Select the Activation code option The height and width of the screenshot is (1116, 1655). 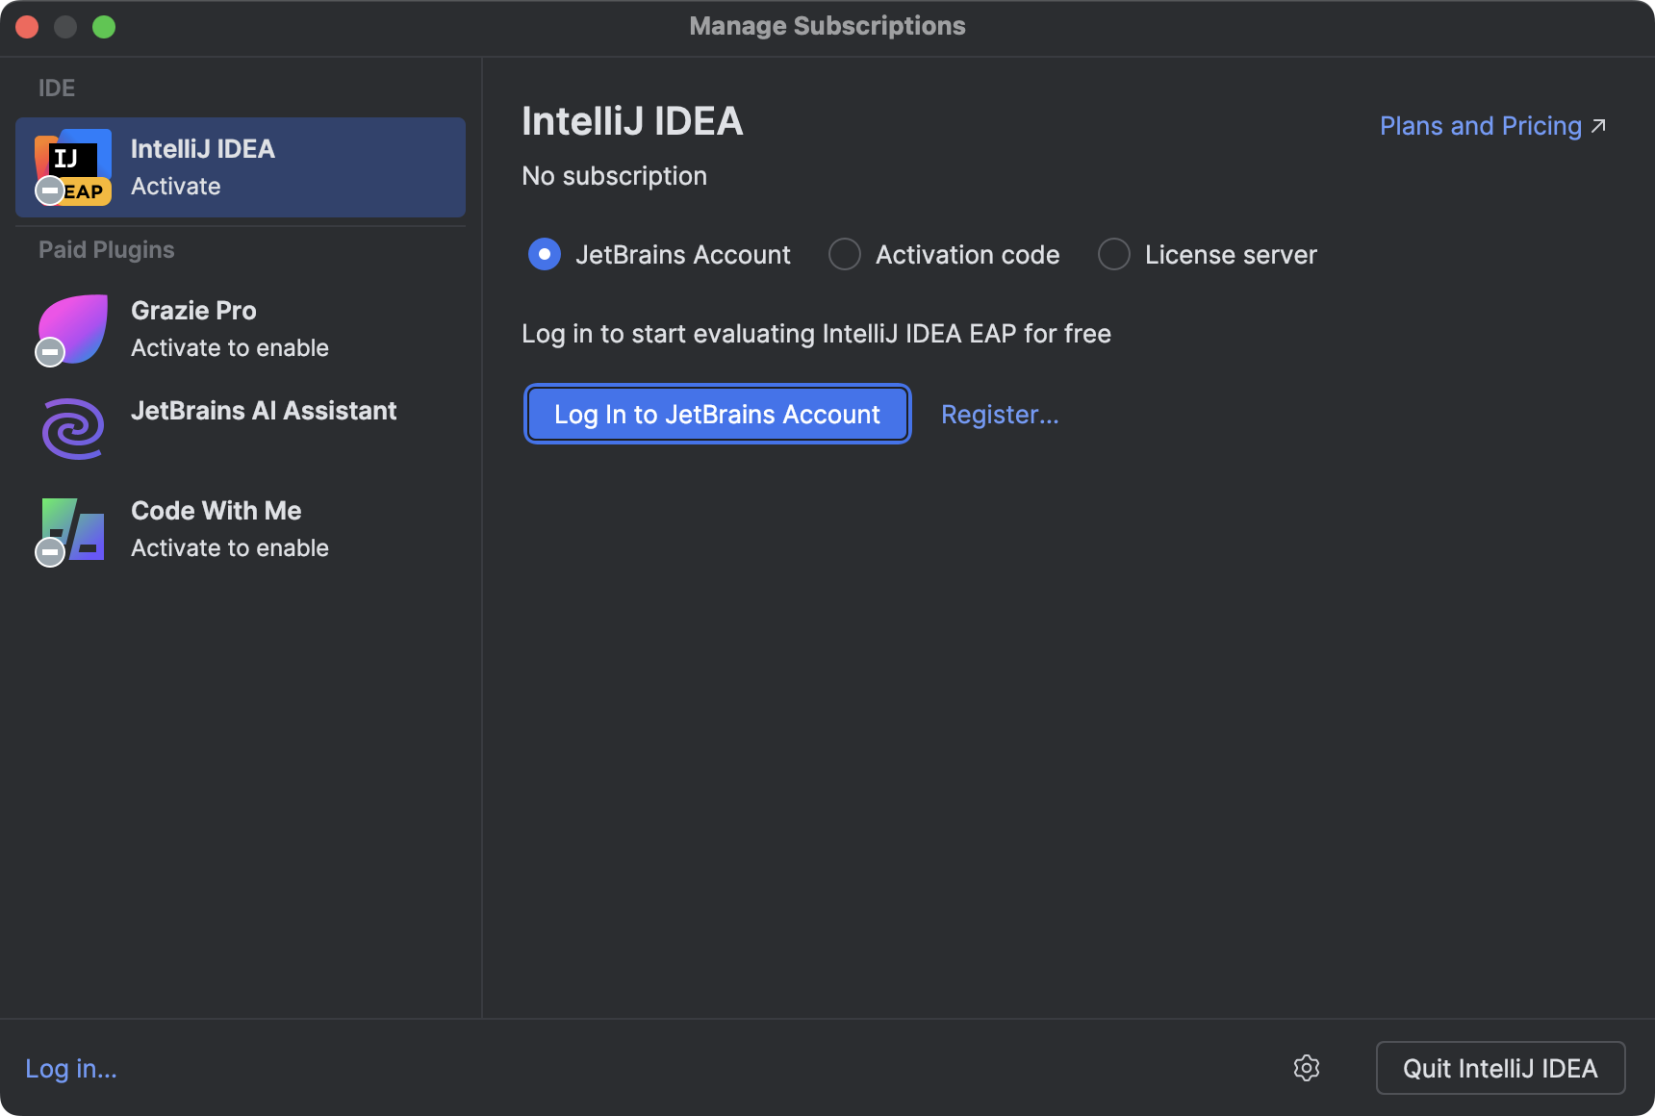[844, 254]
